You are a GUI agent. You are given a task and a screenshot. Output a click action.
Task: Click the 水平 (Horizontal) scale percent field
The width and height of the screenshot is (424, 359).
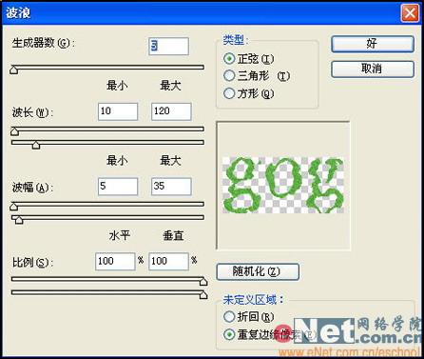click(115, 262)
